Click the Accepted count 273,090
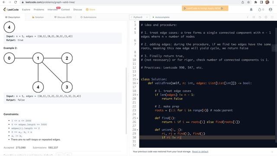Image resolution: width=277 pixels, height=156 pixels. [x=21, y=147]
